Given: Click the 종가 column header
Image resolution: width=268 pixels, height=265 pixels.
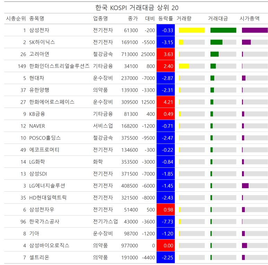Looking at the screenshot, I should pyautogui.click(x=133, y=18).
